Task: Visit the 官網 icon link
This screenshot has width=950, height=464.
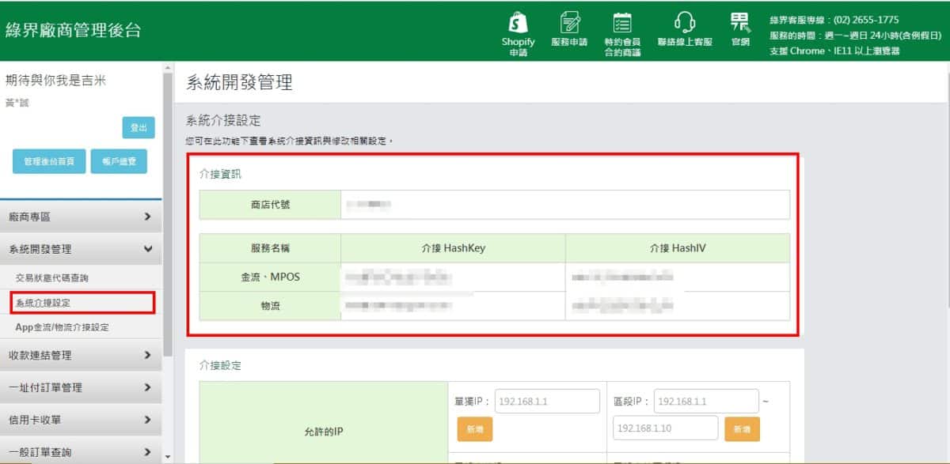Action: point(740,30)
